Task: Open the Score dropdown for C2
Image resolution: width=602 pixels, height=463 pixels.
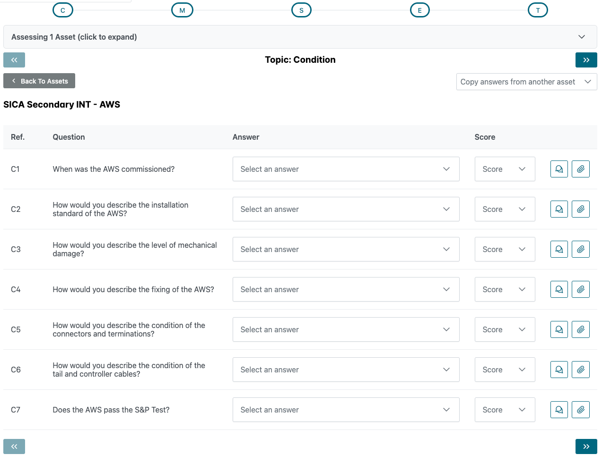Action: click(x=504, y=209)
